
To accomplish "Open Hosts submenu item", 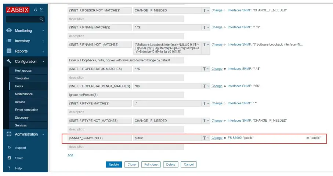I will click(19, 86).
